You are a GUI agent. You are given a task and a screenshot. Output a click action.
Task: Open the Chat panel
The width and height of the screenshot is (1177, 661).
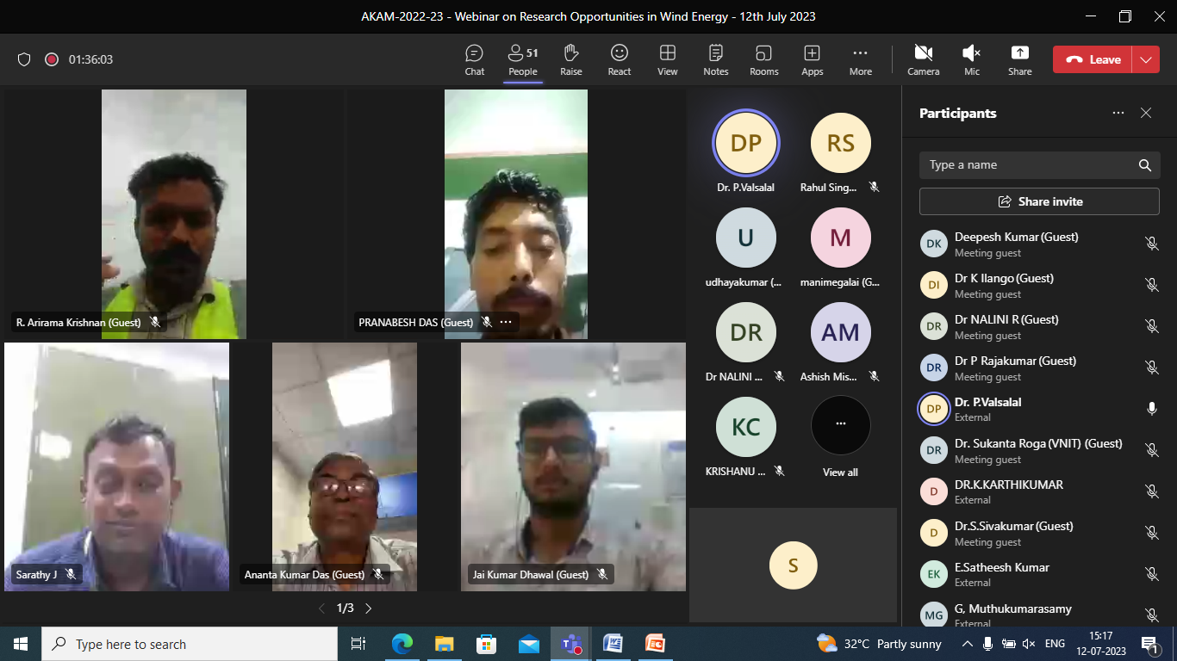pos(474,60)
